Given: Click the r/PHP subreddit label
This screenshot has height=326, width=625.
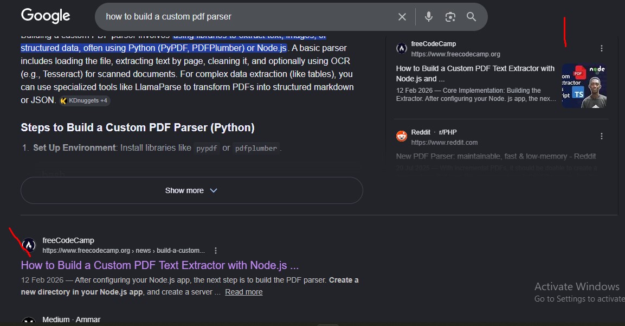Looking at the screenshot, I should coord(448,132).
